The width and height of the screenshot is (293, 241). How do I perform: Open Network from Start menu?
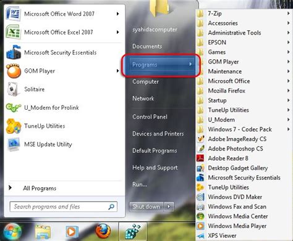coord(143,99)
